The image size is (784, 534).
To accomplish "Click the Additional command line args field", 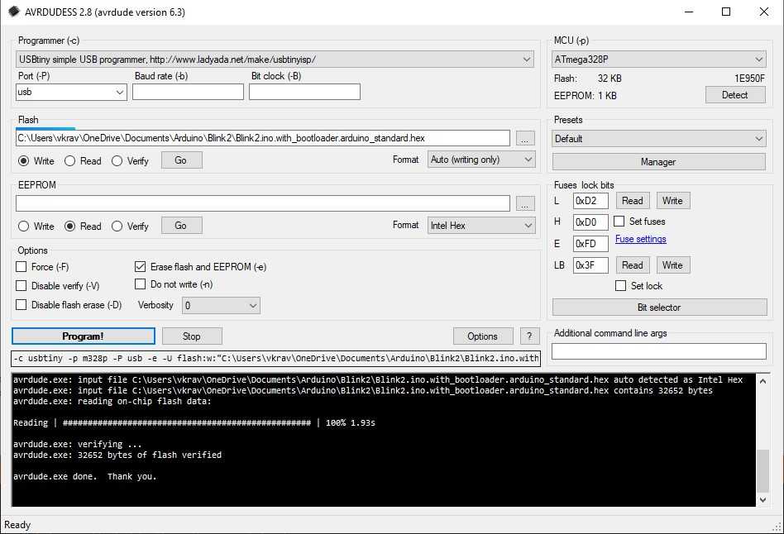I will (658, 351).
